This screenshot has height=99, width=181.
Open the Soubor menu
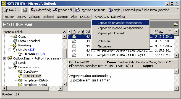coord(9,17)
